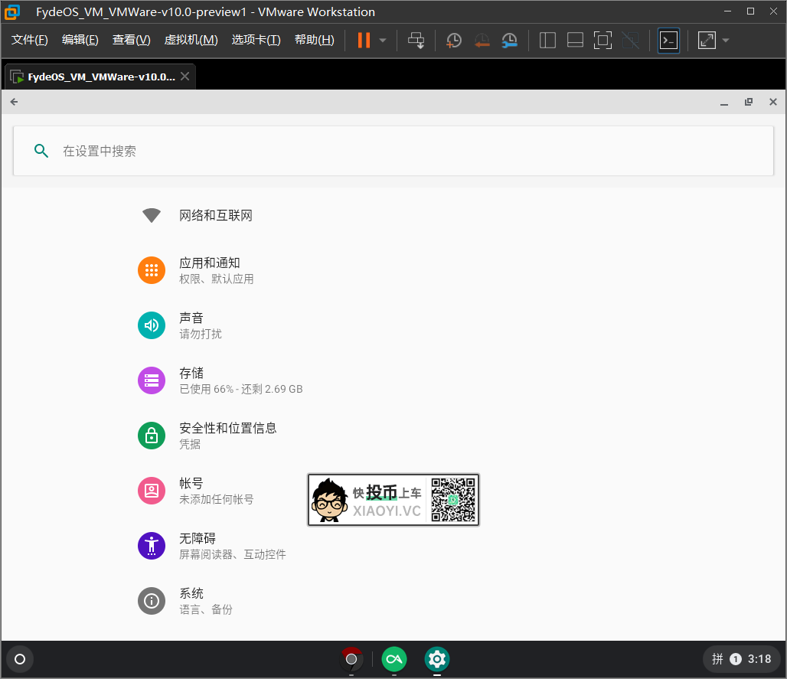
Task: Click the purple storage icon
Action: (152, 380)
